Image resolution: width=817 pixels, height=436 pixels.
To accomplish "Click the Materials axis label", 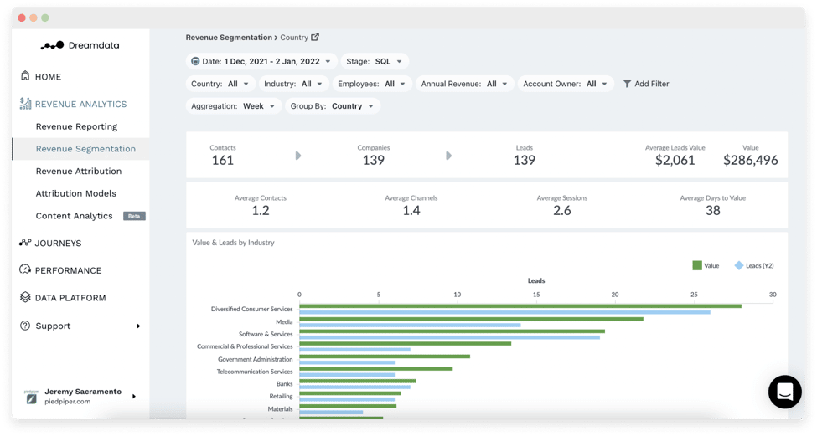I will 281,409.
